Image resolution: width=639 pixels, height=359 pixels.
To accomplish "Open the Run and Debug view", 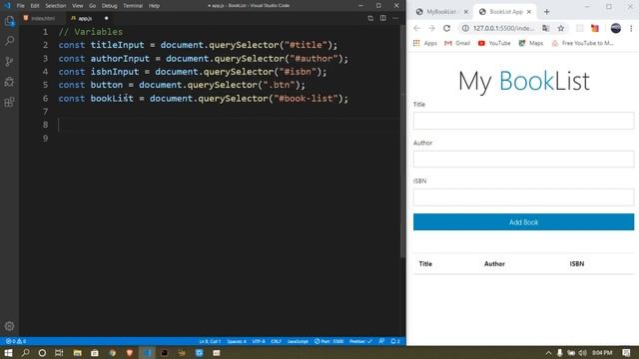I will [9, 82].
